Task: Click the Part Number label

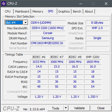Action: 19,43
